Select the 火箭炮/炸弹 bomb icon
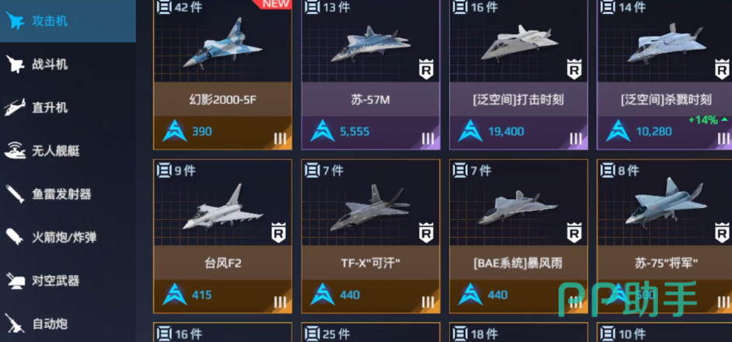732x342 pixels. tap(15, 237)
